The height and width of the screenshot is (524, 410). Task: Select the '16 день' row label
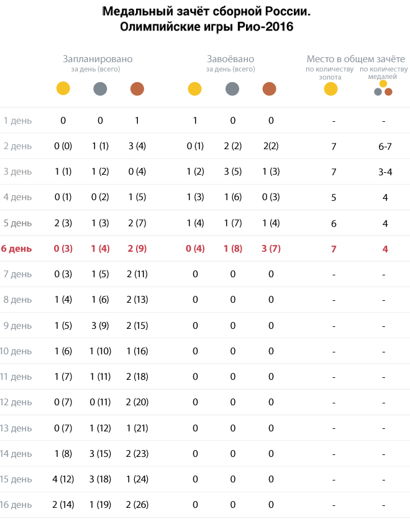(16, 505)
